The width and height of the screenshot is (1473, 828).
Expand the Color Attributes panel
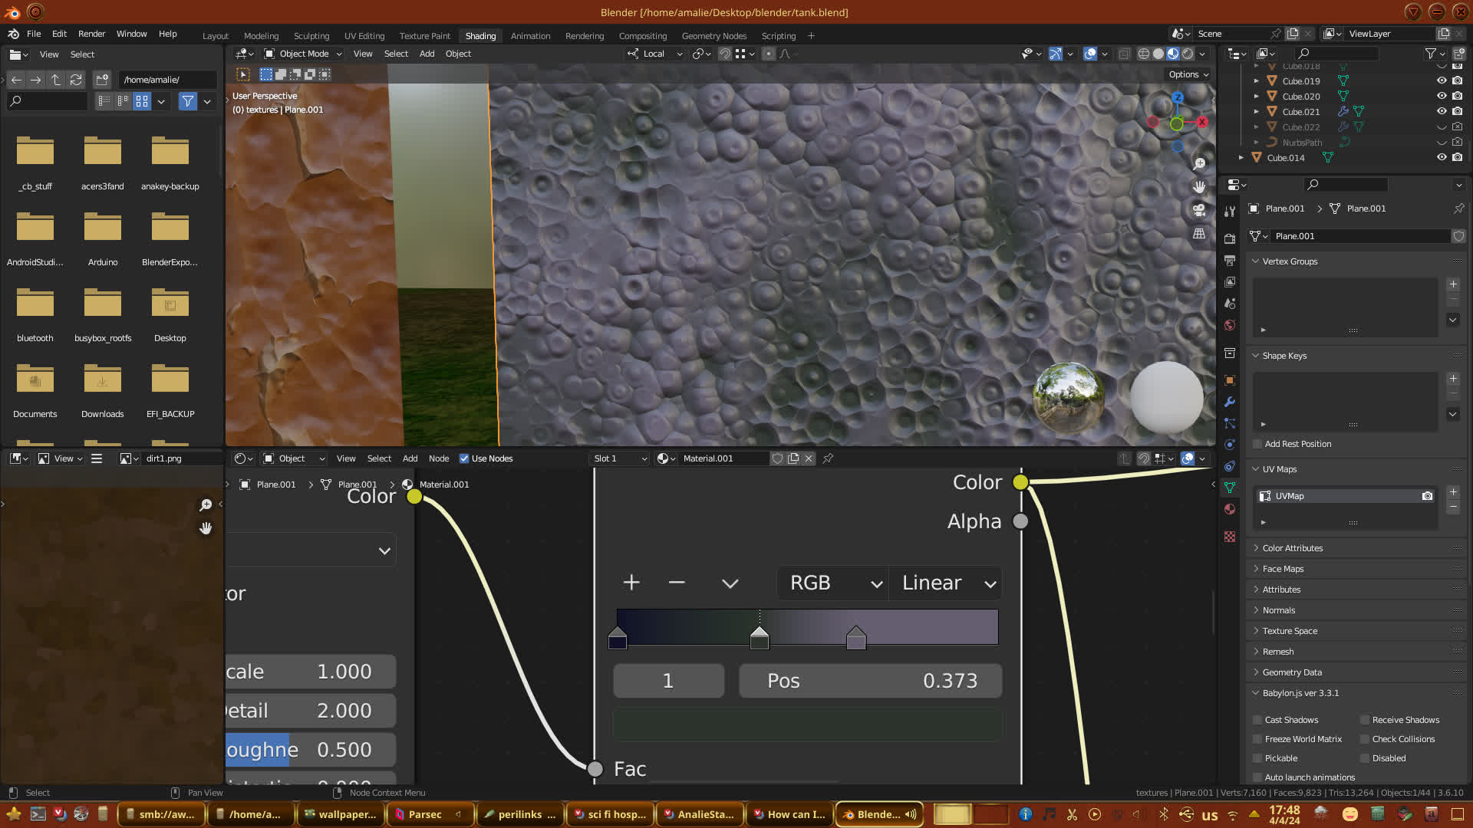point(1293,548)
